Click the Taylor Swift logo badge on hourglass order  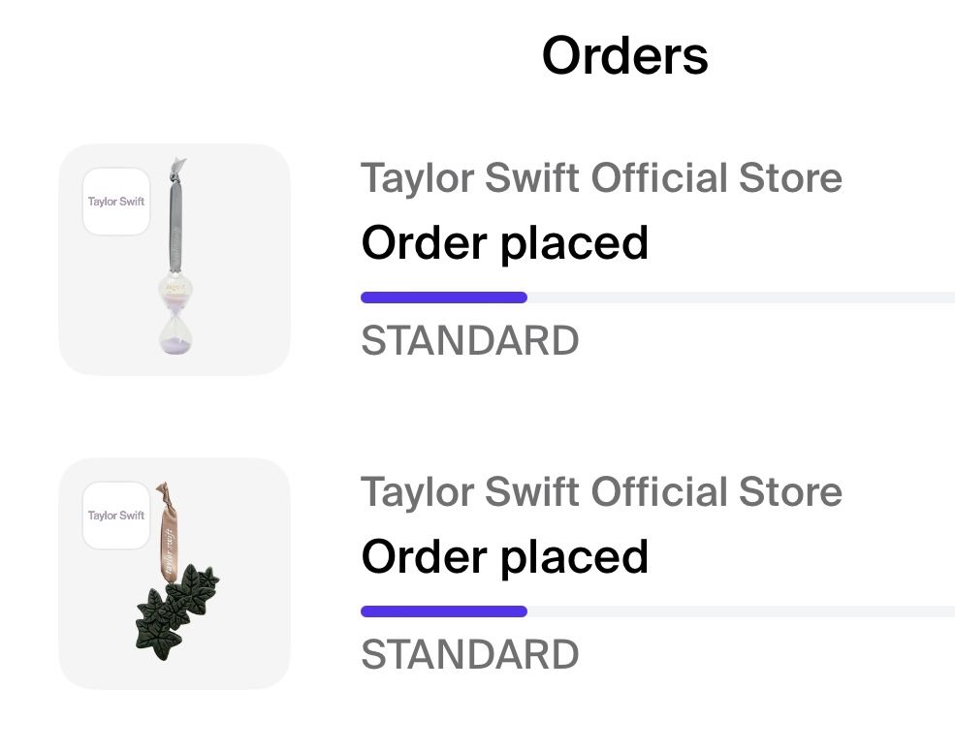pyautogui.click(x=116, y=202)
